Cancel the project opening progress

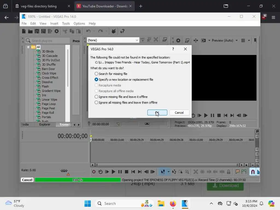(x=27, y=180)
